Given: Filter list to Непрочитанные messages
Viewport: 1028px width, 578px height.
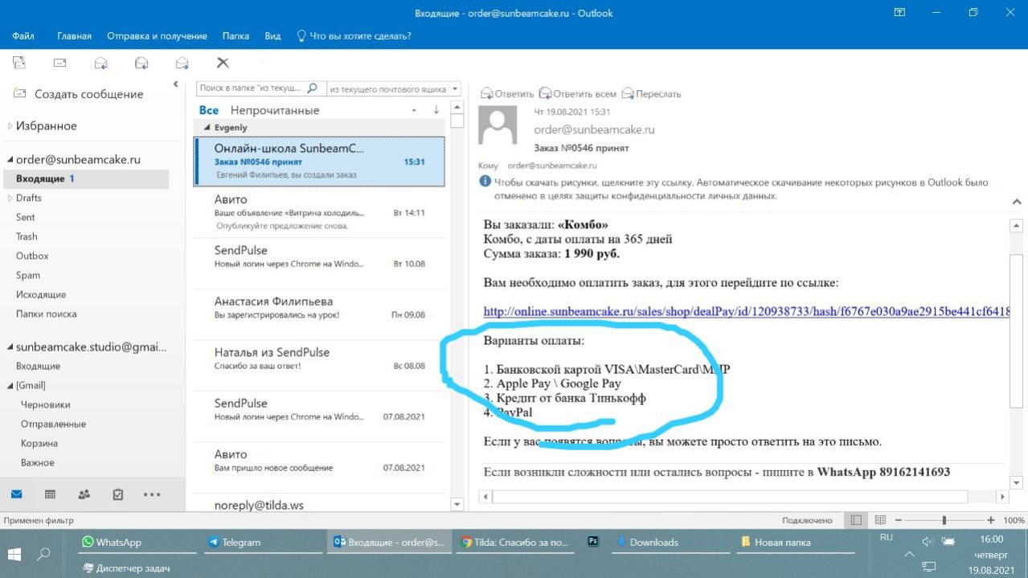Looking at the screenshot, I should [275, 110].
